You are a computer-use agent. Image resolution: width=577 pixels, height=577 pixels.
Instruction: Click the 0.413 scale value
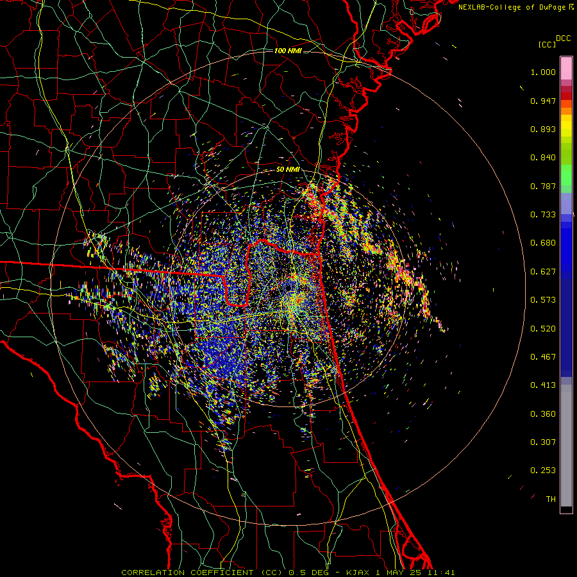[543, 385]
